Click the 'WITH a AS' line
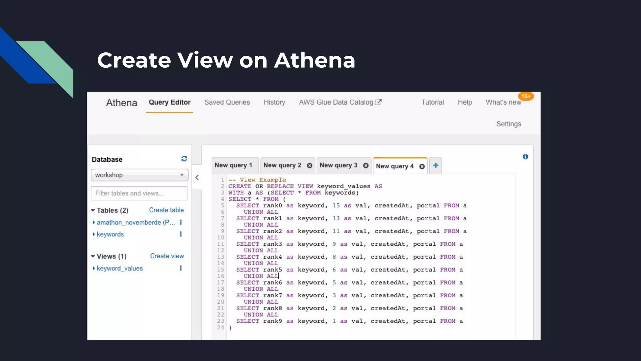 tap(293, 193)
